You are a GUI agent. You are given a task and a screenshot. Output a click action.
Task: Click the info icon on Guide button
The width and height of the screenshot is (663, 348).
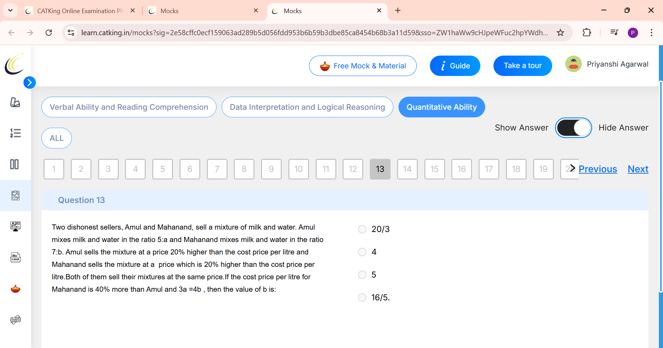pyautogui.click(x=443, y=66)
